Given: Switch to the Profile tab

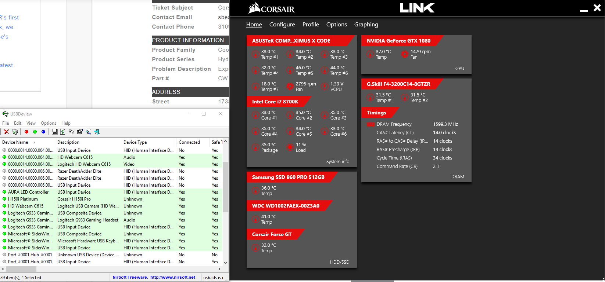Looking at the screenshot, I should 311,25.
